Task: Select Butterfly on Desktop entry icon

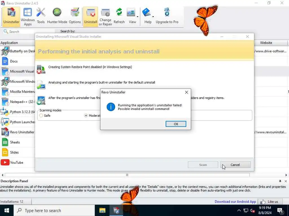Action: click(x=5, y=51)
